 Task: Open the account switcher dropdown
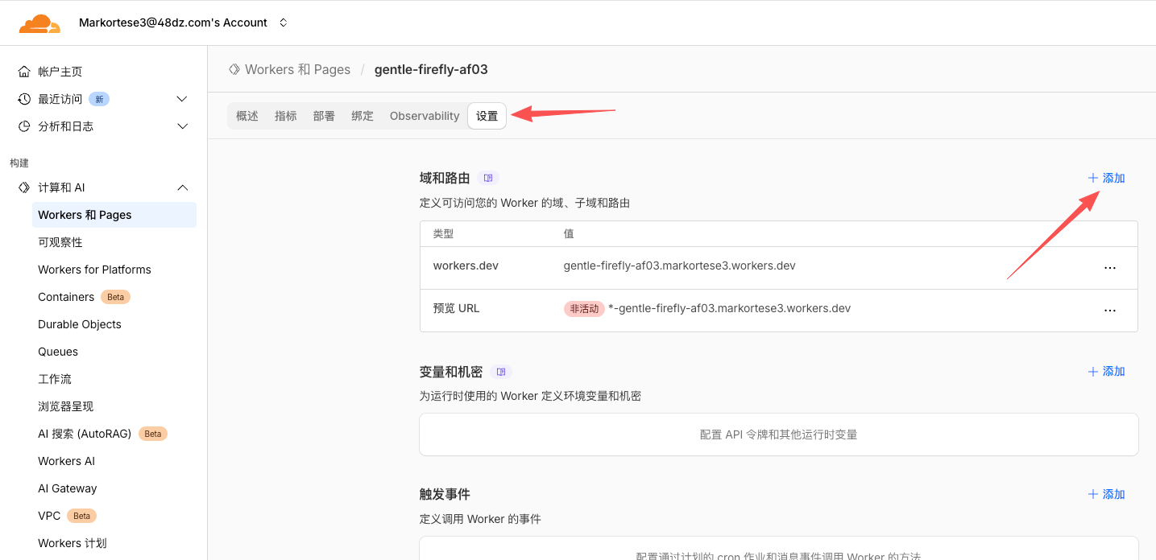point(283,23)
